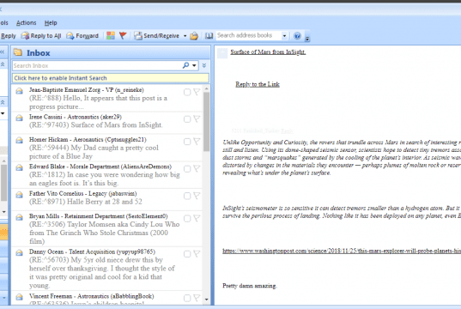Click envelope icon of Danny Ocean message
The image size is (461, 309).
click(x=20, y=252)
